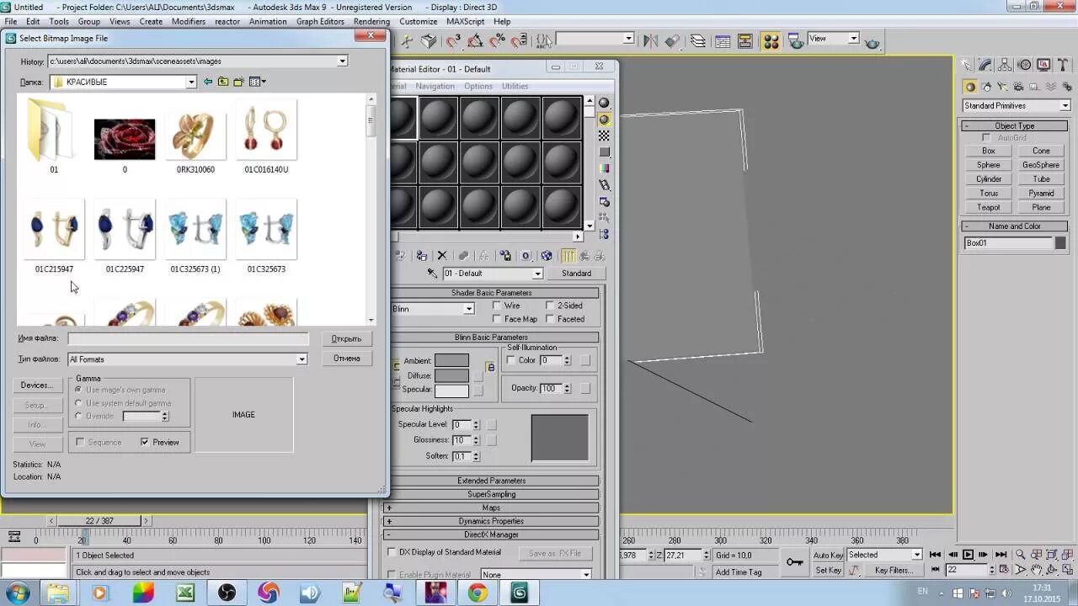This screenshot has width=1078, height=606.
Task: Toggle Backlight in Material Editor
Action: tap(604, 120)
